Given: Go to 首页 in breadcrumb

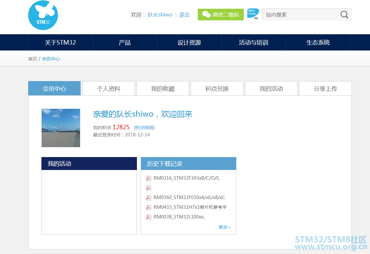Looking at the screenshot, I should tap(33, 59).
